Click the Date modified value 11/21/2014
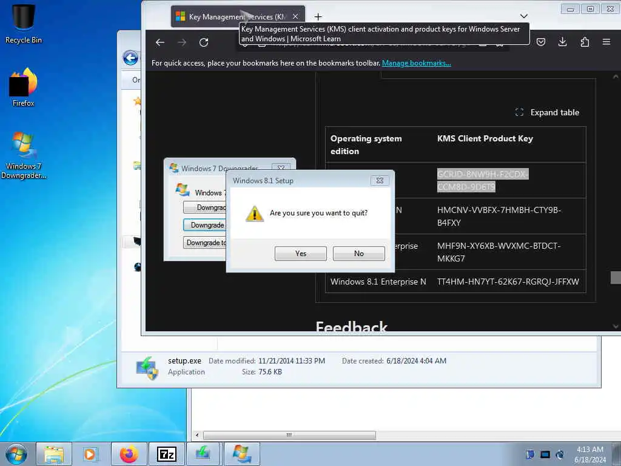 [292, 361]
